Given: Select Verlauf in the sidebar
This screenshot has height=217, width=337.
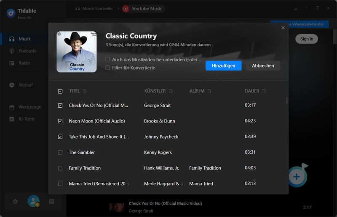Looking at the screenshot, I should [26, 85].
